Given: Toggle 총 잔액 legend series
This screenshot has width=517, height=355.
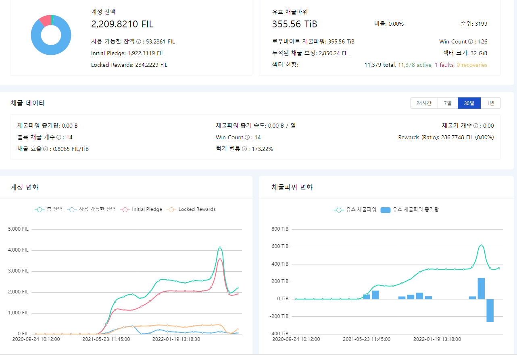Looking at the screenshot, I should click(48, 209).
